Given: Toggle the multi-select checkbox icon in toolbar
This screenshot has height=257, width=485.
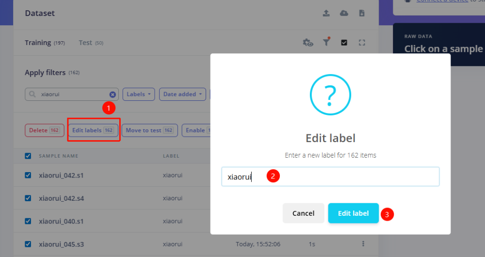Looking at the screenshot, I should click(344, 43).
